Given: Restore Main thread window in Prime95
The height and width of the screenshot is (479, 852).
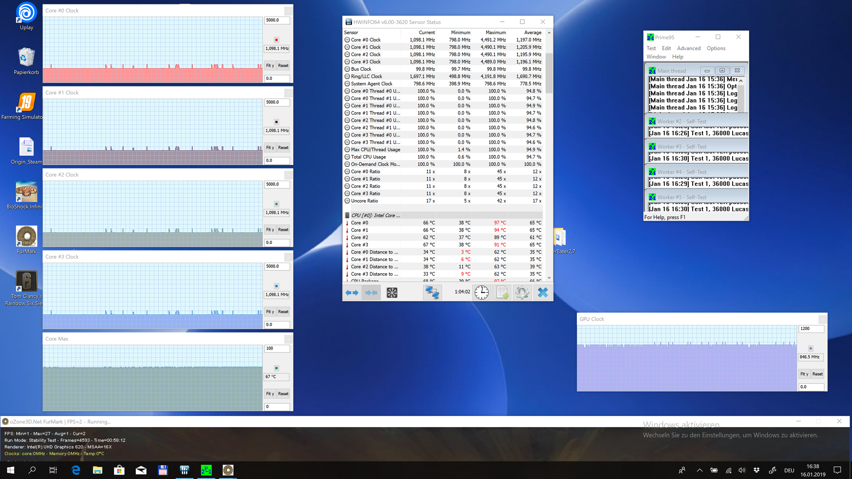Looking at the screenshot, I should 722,71.
